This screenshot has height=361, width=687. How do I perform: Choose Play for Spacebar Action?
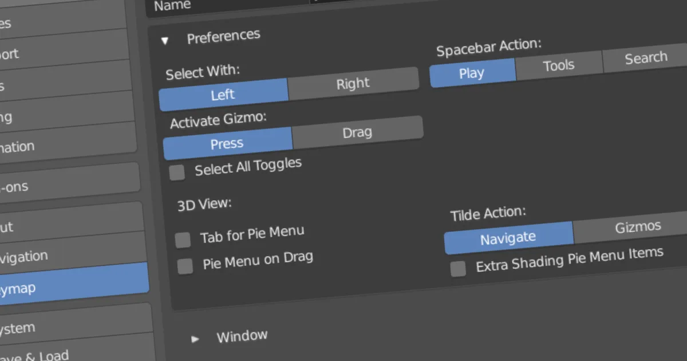point(472,73)
